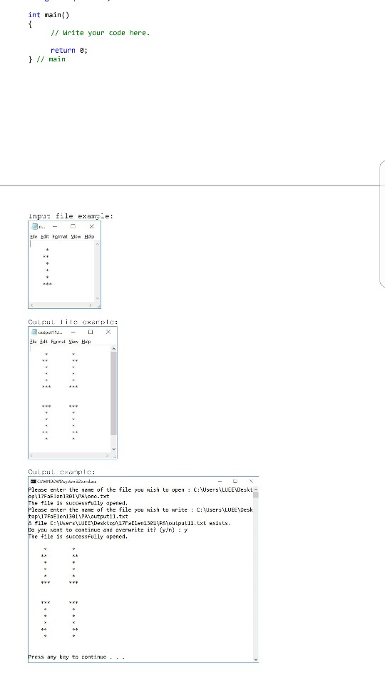Open Help menu in output11 Notepad

86,342
